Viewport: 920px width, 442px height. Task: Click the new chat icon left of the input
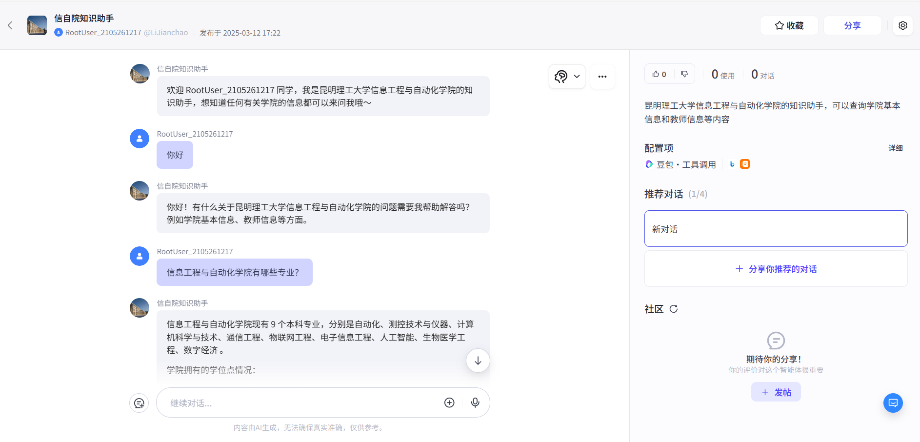(x=139, y=403)
